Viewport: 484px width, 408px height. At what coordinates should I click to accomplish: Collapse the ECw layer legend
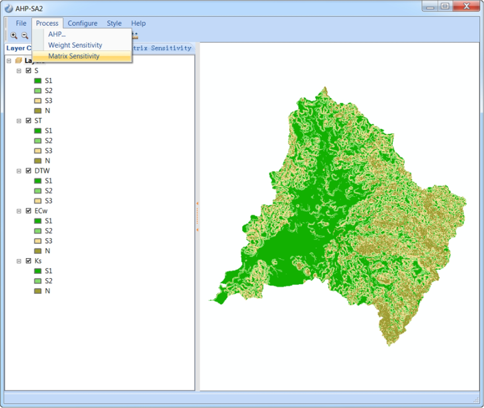coord(19,211)
